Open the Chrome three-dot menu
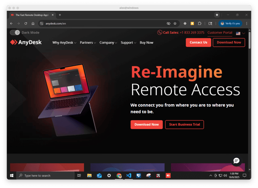 246,23
